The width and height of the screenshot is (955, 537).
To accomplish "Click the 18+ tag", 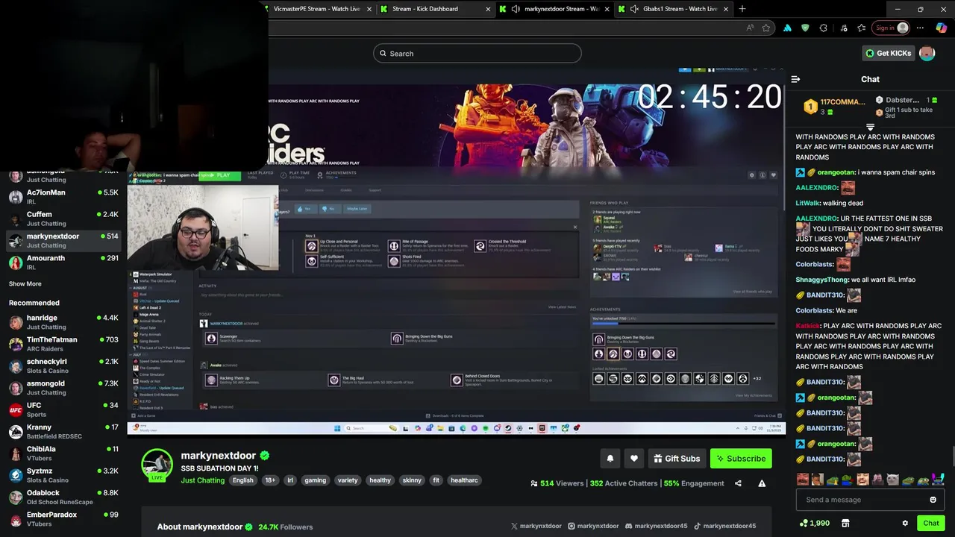I will 270,480.
